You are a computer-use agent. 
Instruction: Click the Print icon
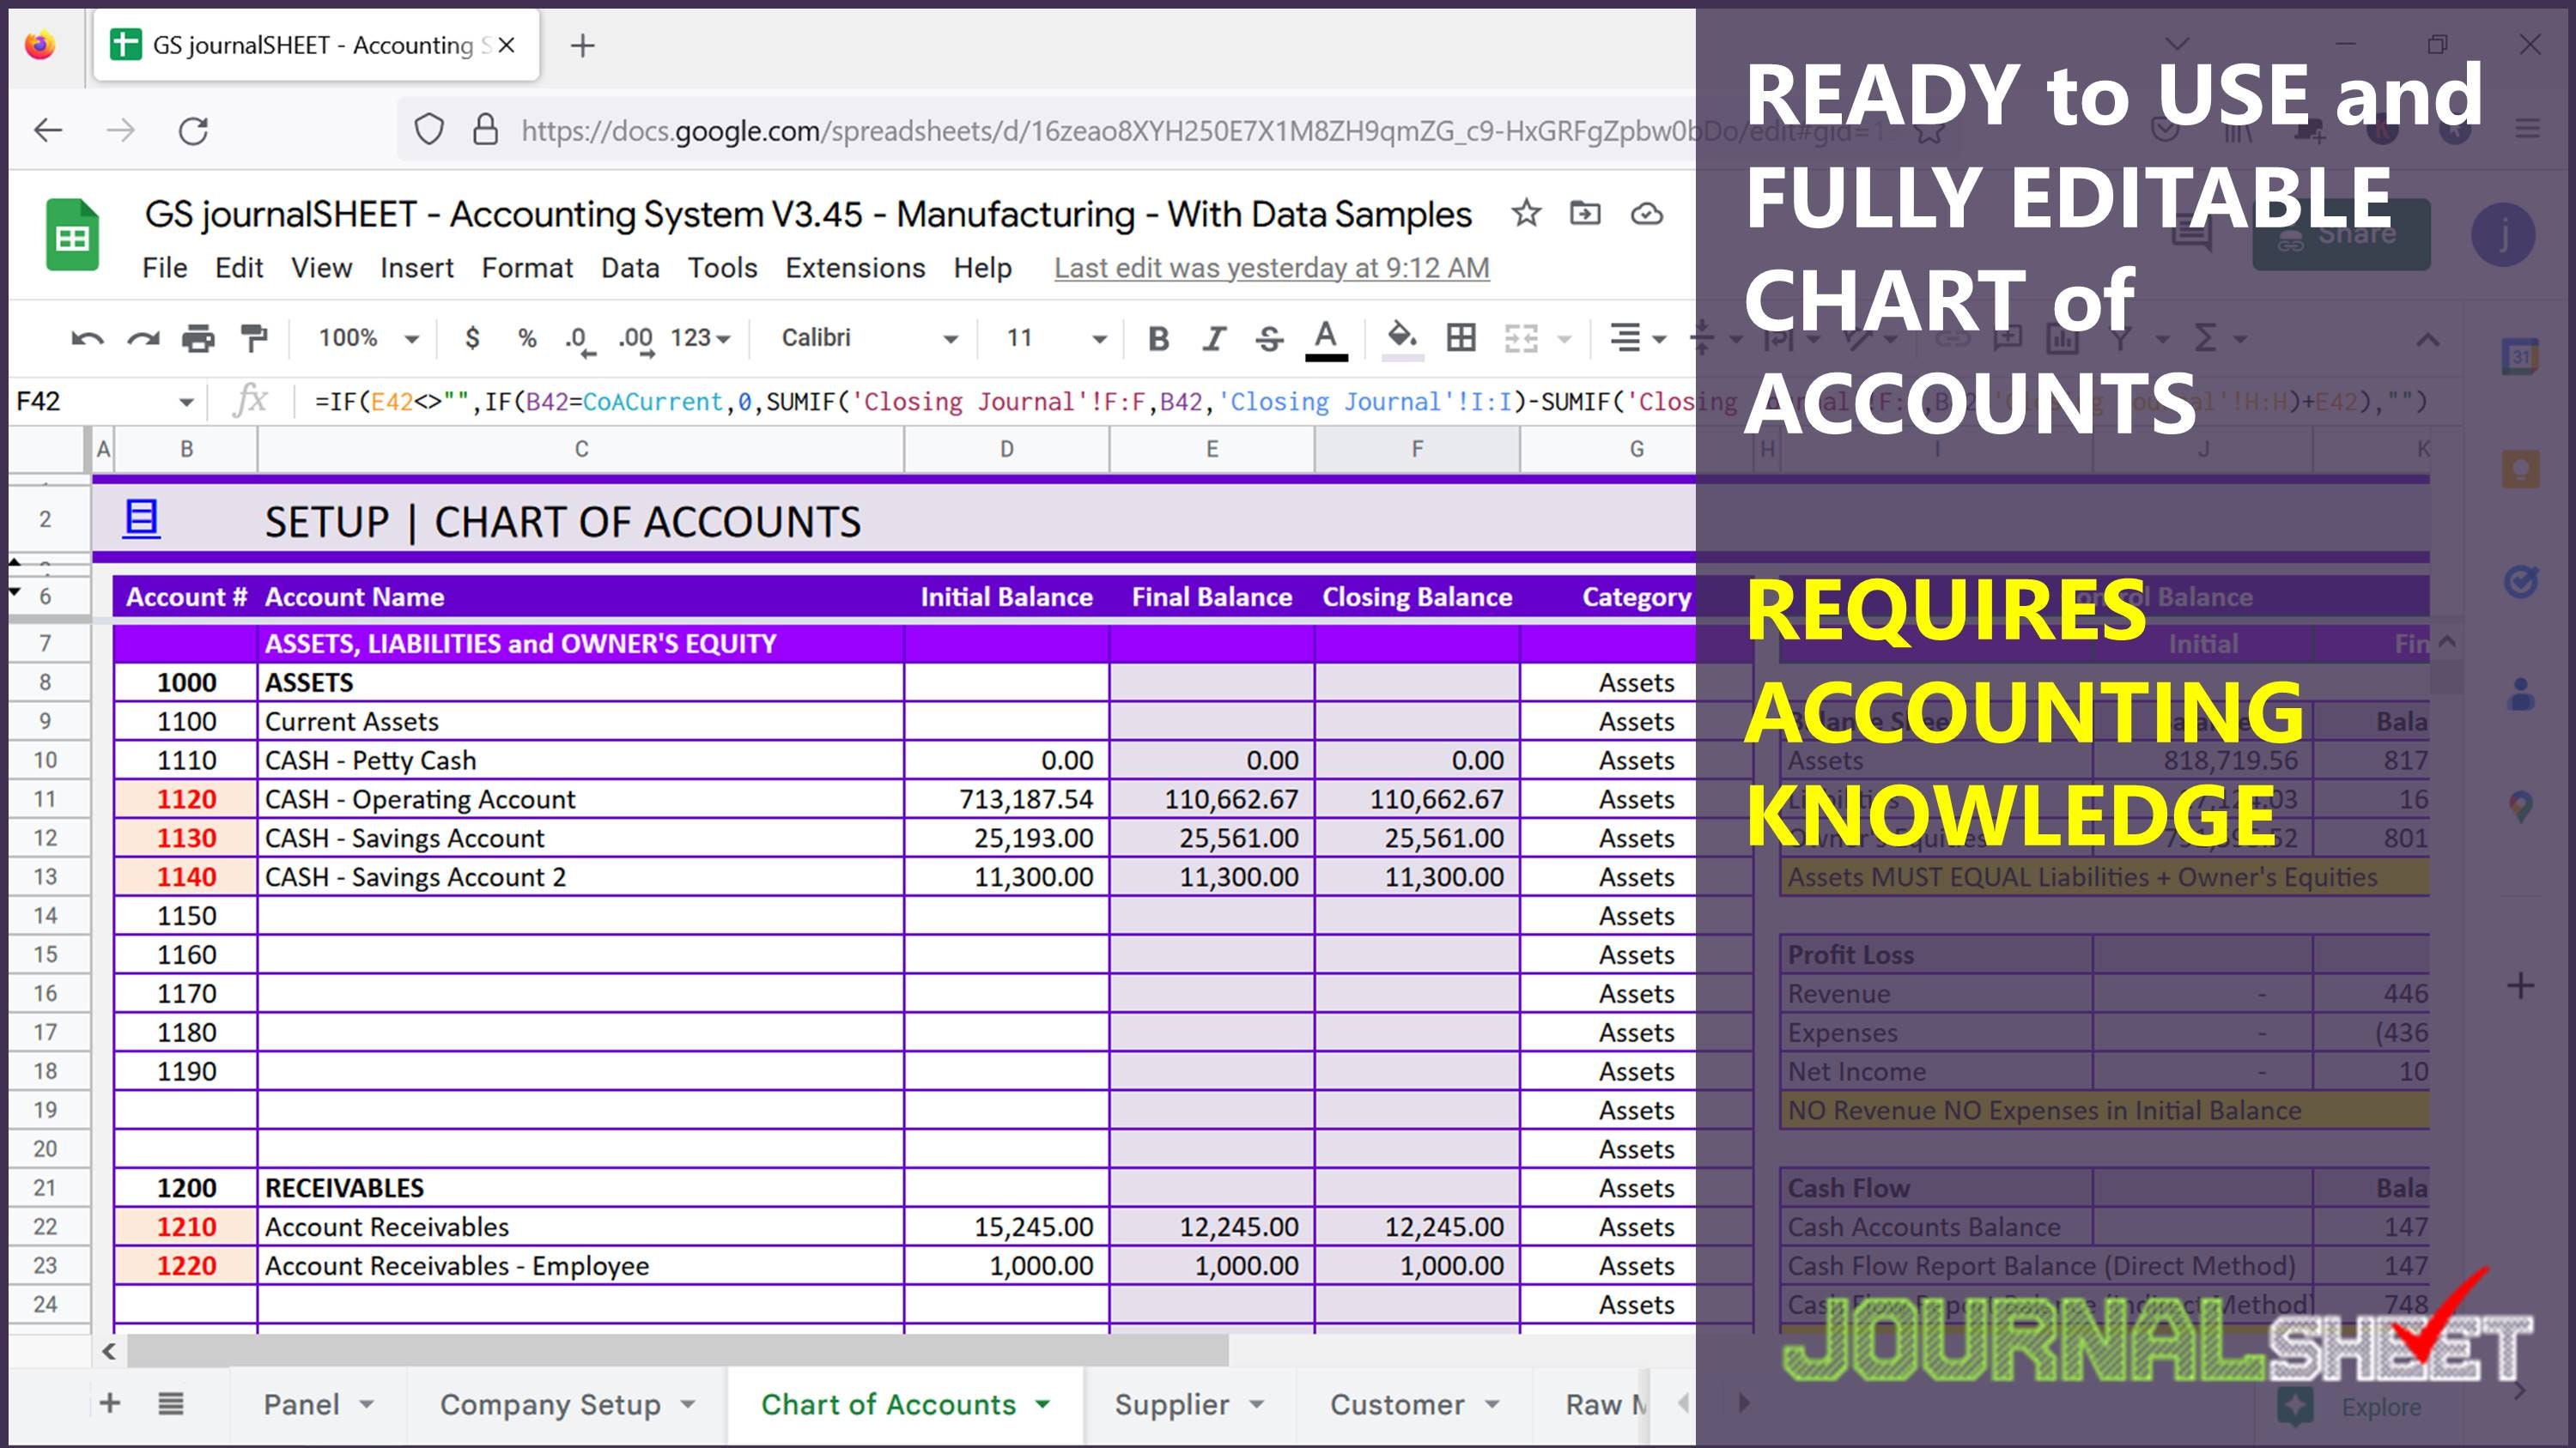point(198,339)
